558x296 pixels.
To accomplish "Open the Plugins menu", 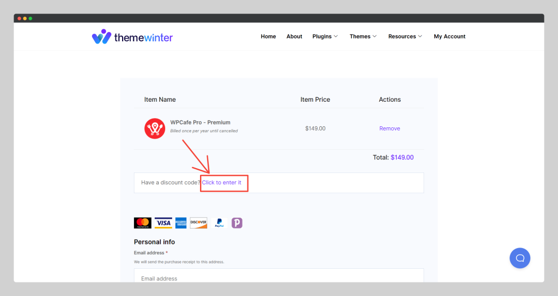I will click(x=322, y=36).
